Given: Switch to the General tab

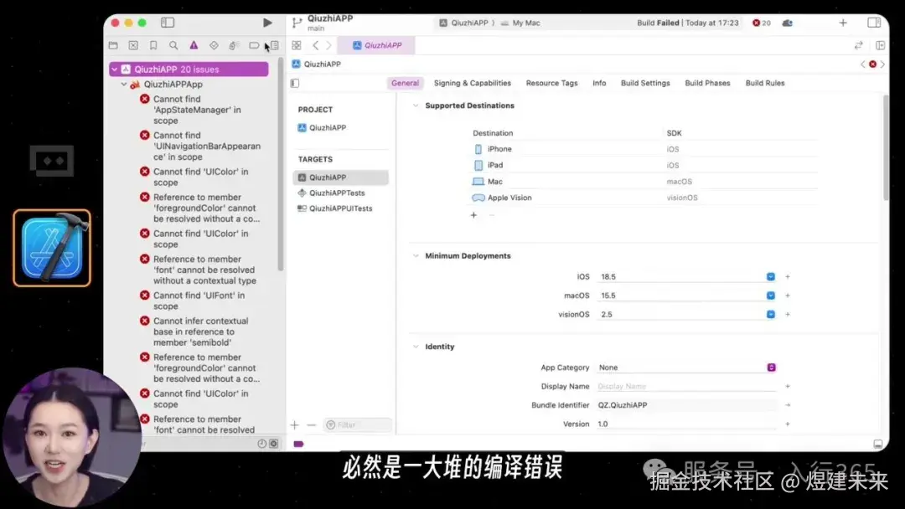Looking at the screenshot, I should coord(406,83).
